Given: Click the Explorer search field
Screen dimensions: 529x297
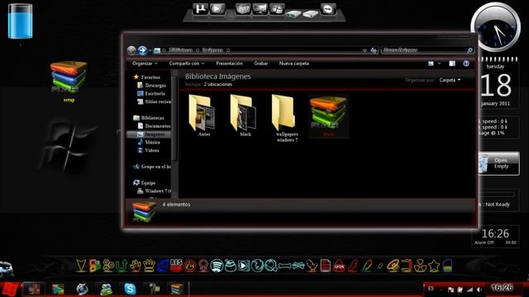Looking at the screenshot, I should pyautogui.click(x=427, y=50).
